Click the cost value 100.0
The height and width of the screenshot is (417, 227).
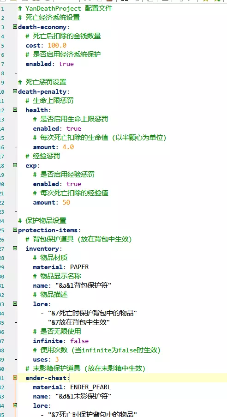(57, 45)
